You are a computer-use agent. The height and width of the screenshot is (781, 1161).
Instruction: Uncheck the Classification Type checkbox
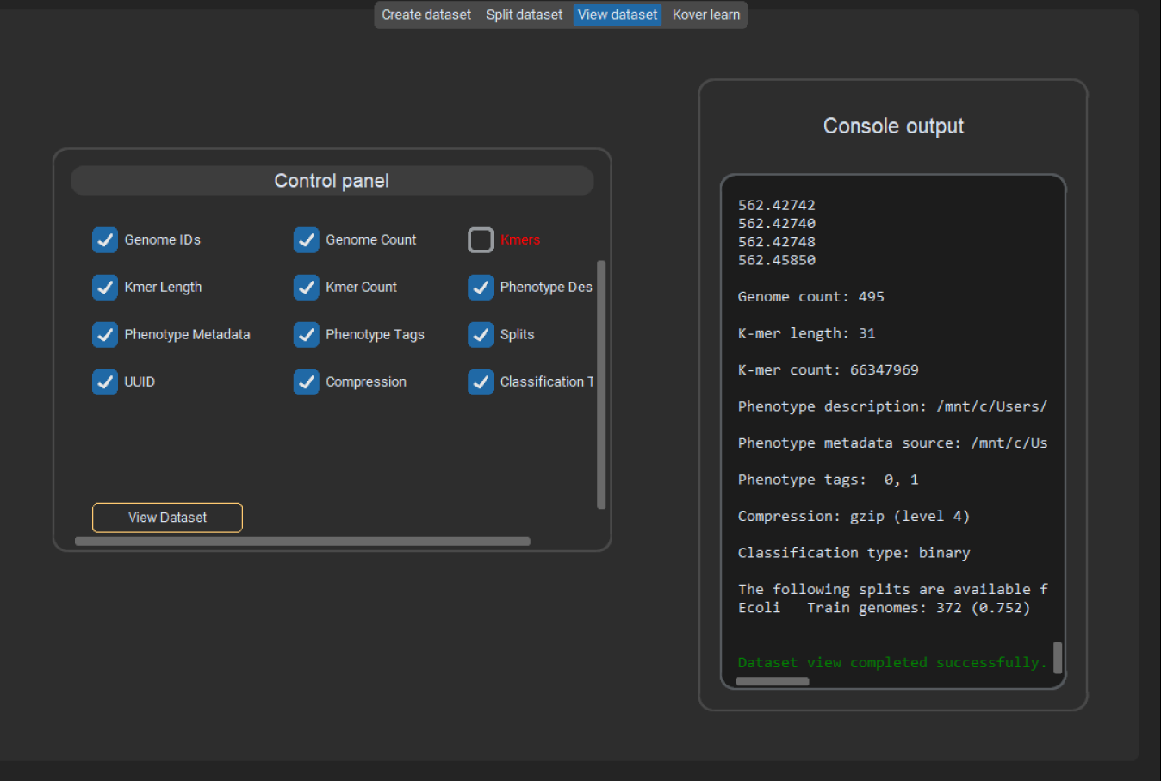(481, 382)
